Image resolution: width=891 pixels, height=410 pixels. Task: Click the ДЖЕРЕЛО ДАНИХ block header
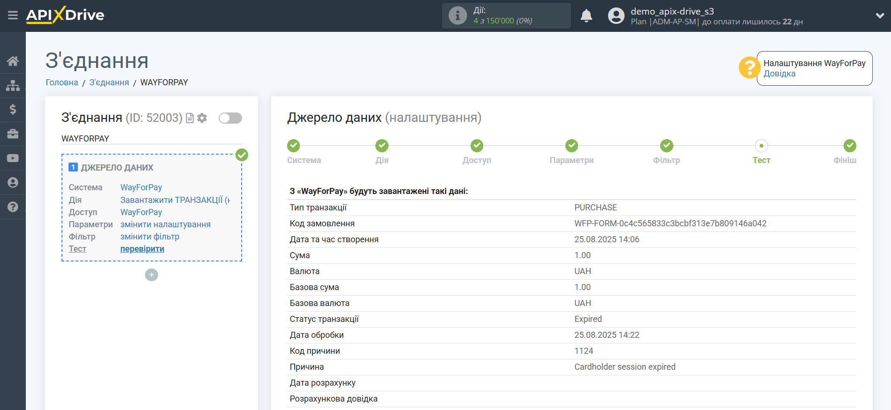(117, 168)
